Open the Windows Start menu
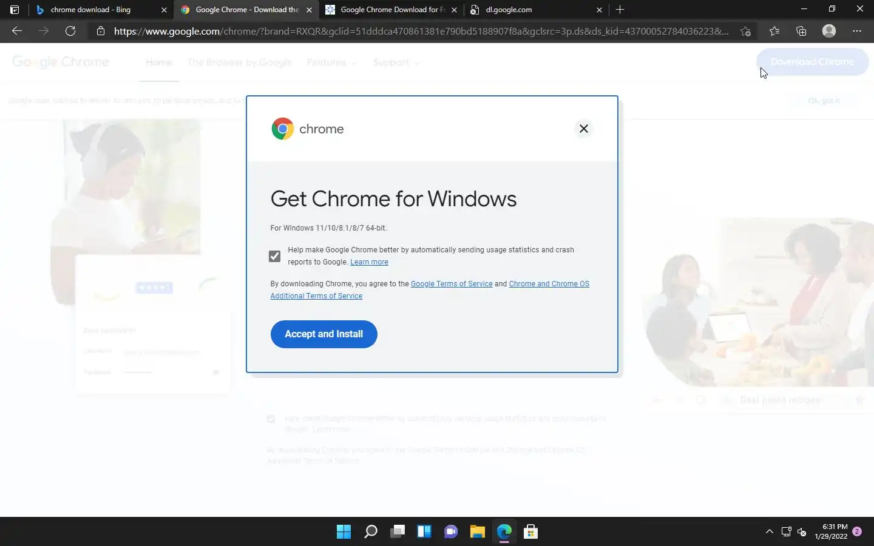The width and height of the screenshot is (874, 546). (x=344, y=532)
